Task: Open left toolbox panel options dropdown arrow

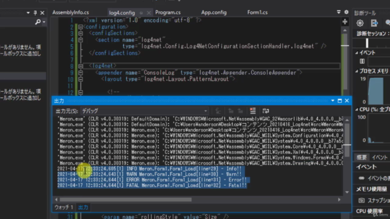Action: [x=28, y=13]
